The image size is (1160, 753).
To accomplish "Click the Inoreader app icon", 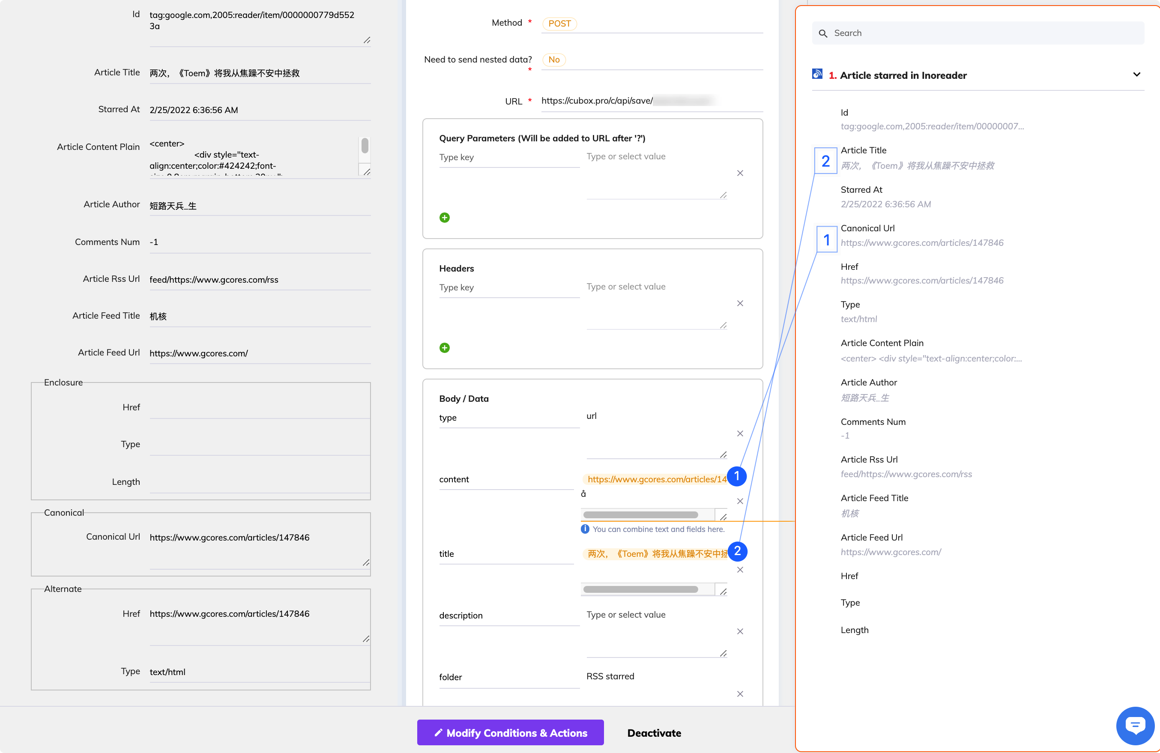I will point(817,74).
